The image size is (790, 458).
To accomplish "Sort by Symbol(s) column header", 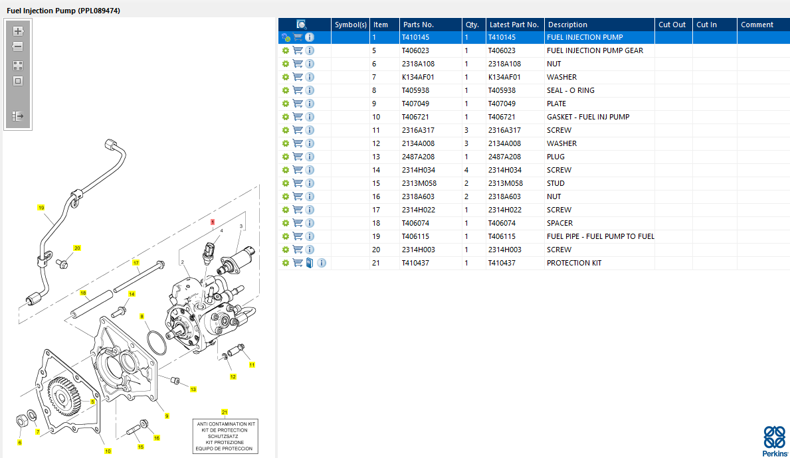I will tap(351, 24).
